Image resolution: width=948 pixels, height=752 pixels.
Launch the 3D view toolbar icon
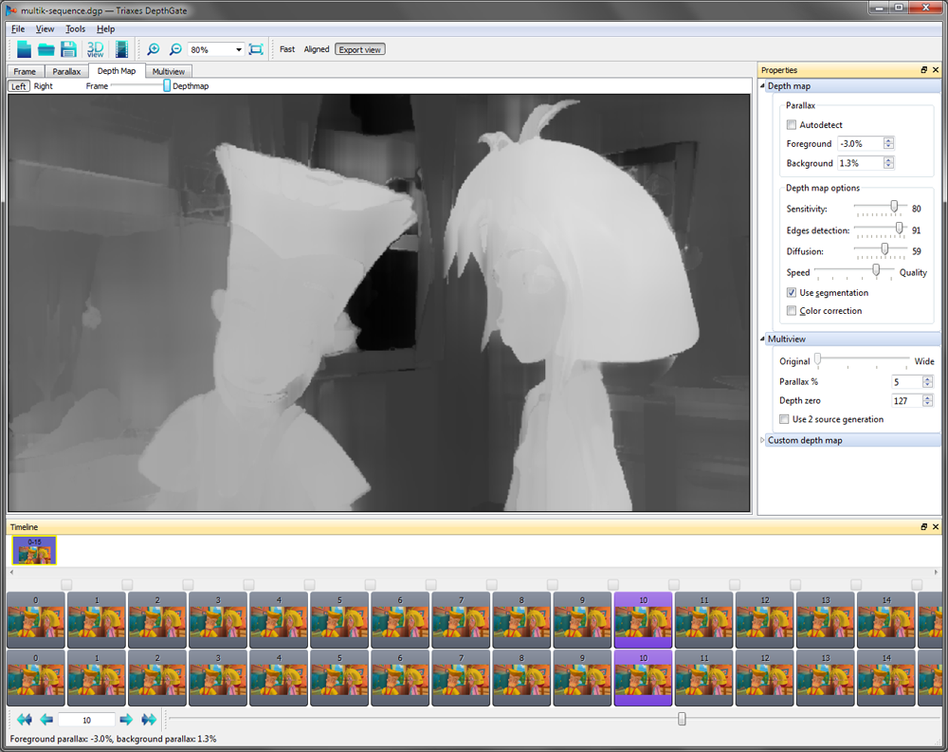tap(96, 49)
